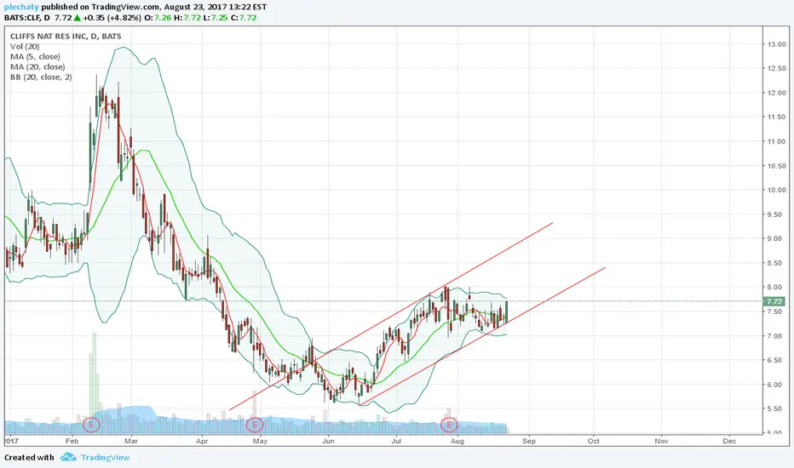Open the TradingView link in footer
Screen dimensions: 794x468
pos(106,458)
